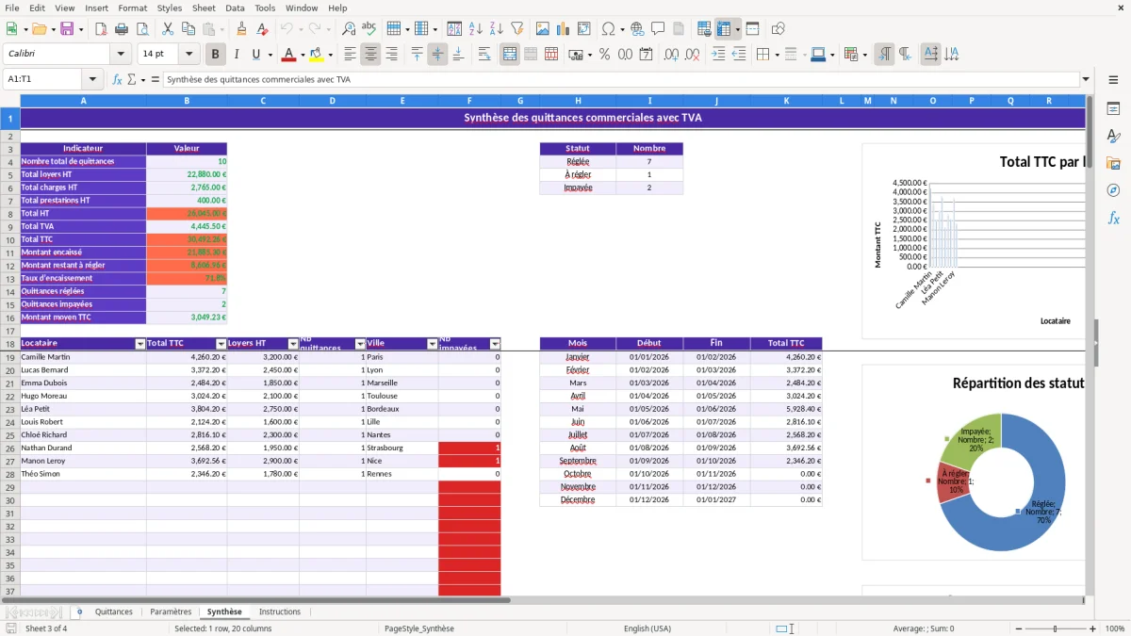Switch to the Instructions sheet tab
The image size is (1131, 636).
point(280,612)
